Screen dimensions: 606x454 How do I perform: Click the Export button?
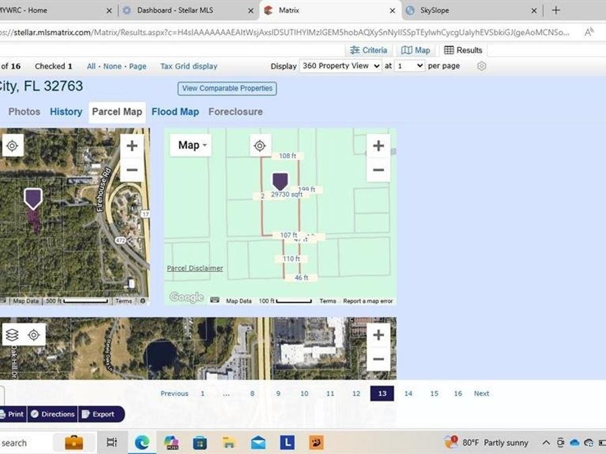click(102, 414)
